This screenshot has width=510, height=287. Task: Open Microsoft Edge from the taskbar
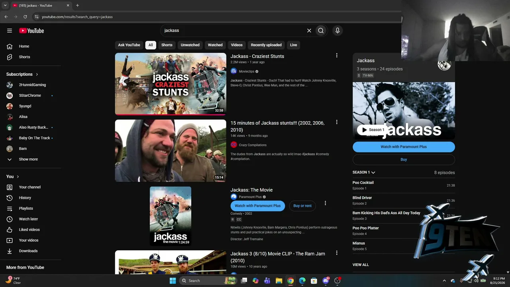pyautogui.click(x=302, y=281)
